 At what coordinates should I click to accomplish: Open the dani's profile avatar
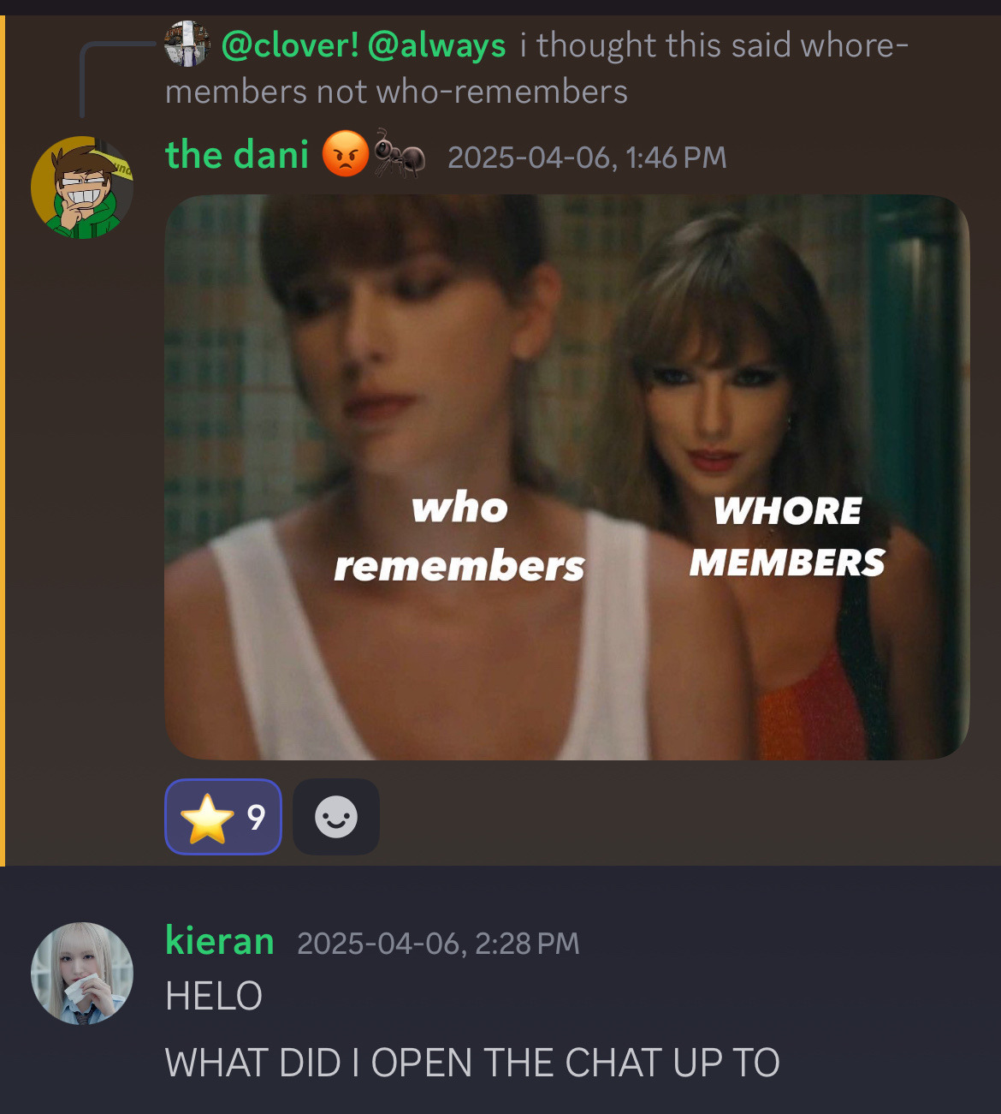coord(82,188)
